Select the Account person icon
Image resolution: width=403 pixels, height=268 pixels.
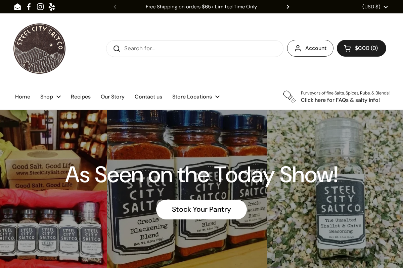tap(298, 48)
